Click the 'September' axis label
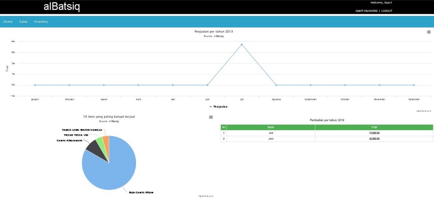 coord(310,99)
